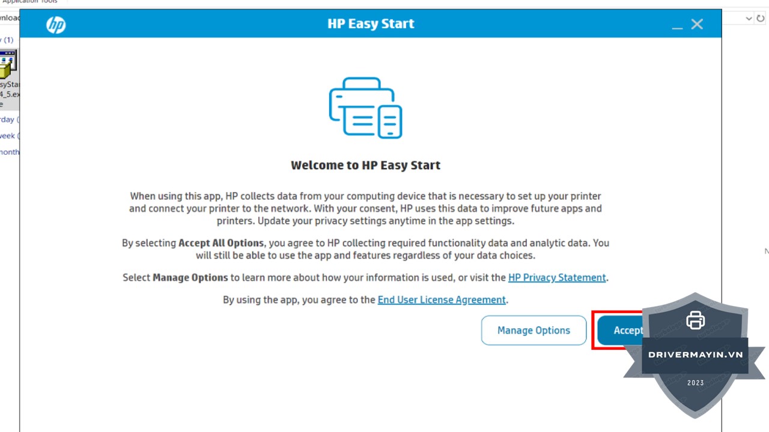
Task: Click the printer illustration above Welcome heading
Action: coord(365,108)
